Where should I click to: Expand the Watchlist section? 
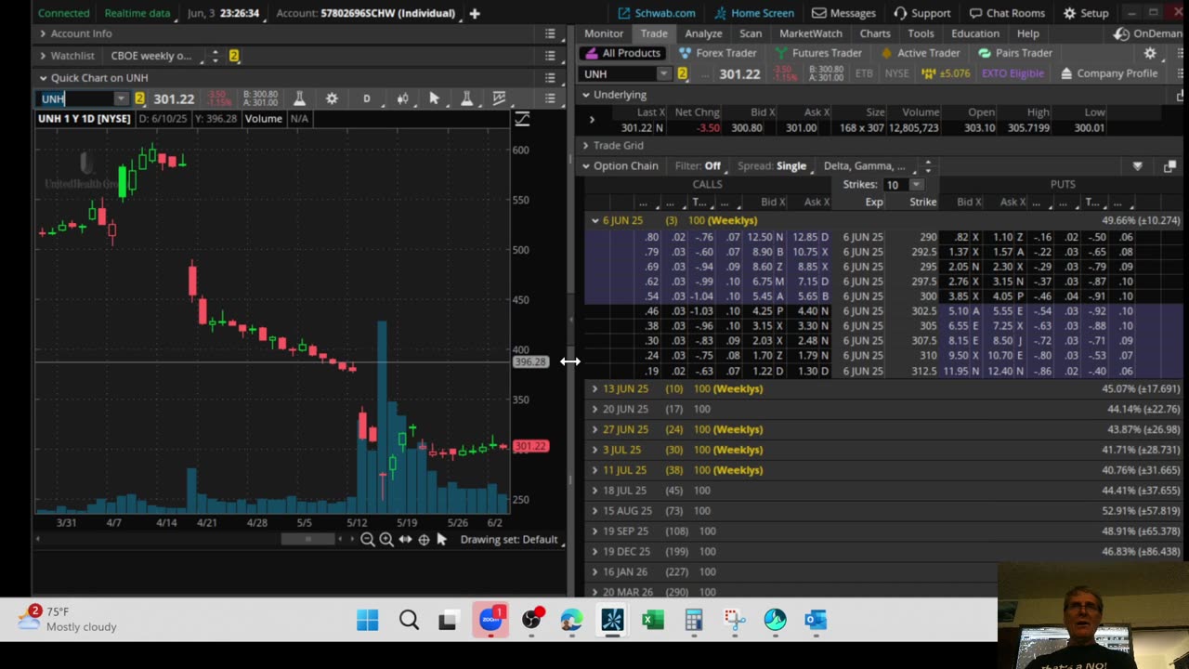point(43,56)
